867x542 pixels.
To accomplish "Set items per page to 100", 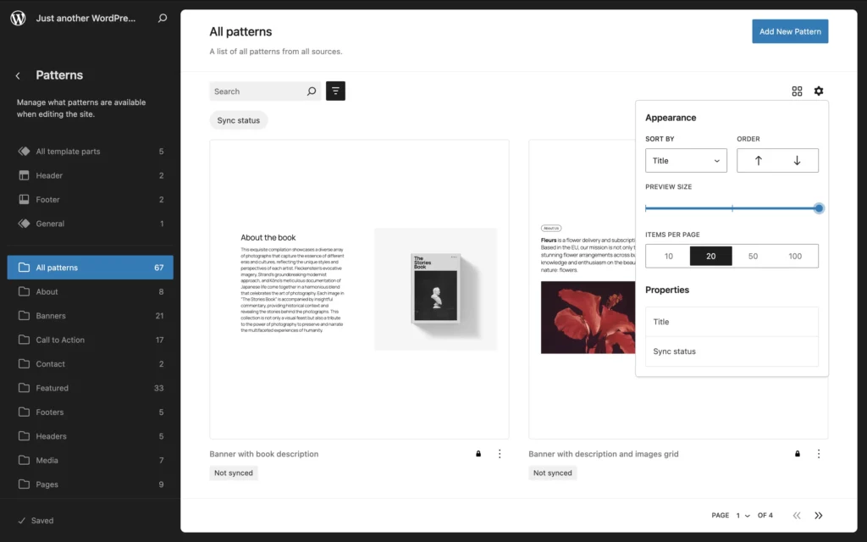I will pyautogui.click(x=794, y=256).
